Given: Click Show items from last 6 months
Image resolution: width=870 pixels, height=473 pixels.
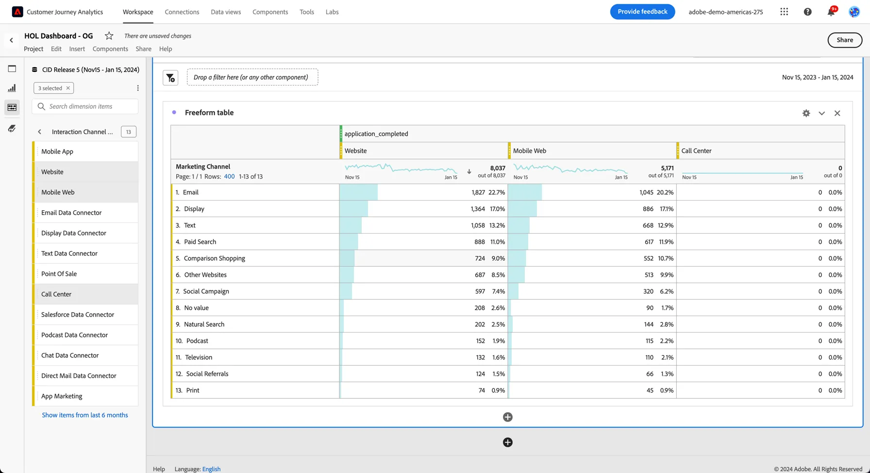Looking at the screenshot, I should click(85, 415).
